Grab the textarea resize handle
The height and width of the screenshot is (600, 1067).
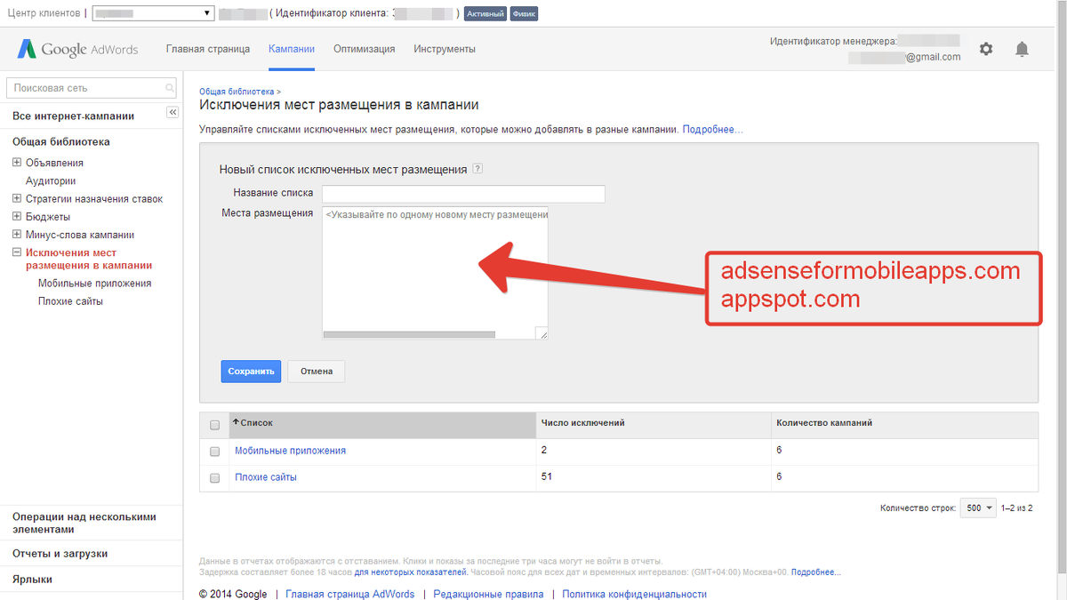542,333
